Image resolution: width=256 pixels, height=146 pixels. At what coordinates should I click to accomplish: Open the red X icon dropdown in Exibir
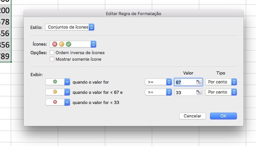click(x=67, y=102)
